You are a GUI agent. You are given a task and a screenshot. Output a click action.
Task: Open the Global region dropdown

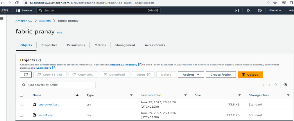pos(275,10)
